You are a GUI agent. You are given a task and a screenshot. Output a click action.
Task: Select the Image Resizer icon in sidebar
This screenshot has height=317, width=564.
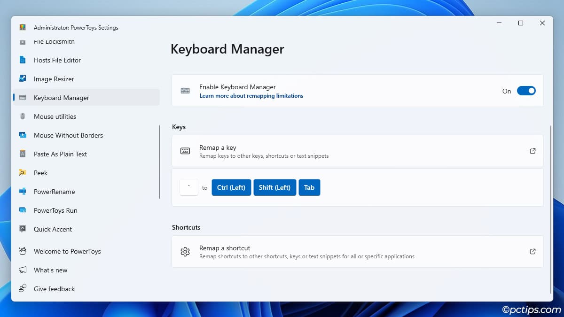pyautogui.click(x=23, y=79)
